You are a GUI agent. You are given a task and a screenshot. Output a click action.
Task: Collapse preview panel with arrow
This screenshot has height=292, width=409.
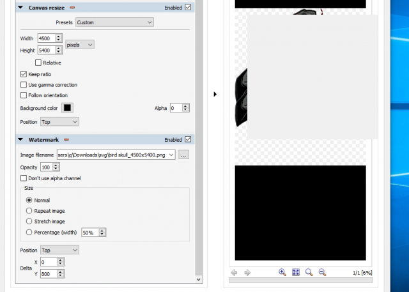click(x=215, y=94)
